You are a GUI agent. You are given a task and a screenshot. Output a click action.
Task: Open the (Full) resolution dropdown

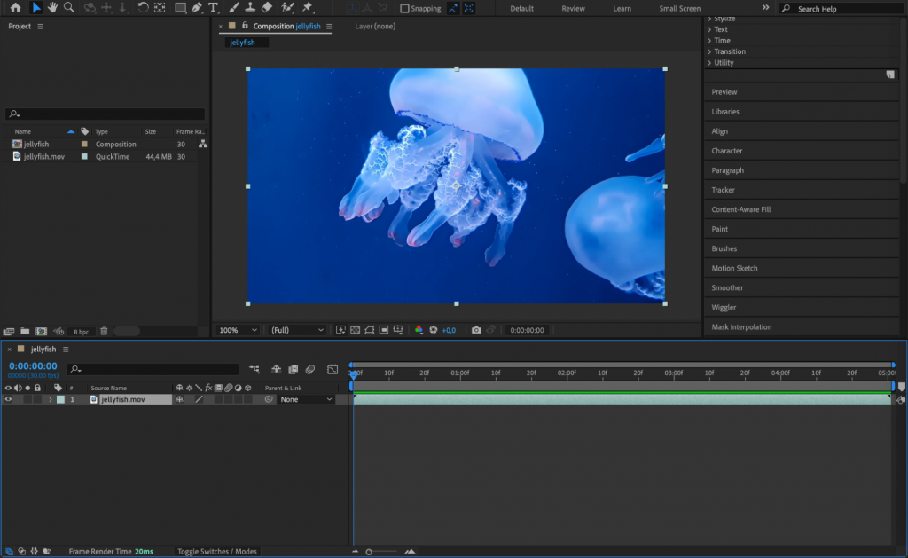295,329
